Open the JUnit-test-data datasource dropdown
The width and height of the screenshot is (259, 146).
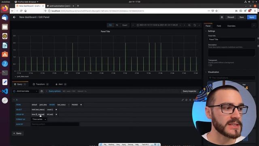click(x=25, y=91)
